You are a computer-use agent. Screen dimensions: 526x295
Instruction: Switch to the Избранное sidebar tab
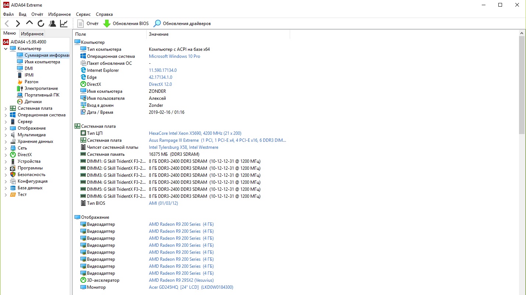pos(32,34)
